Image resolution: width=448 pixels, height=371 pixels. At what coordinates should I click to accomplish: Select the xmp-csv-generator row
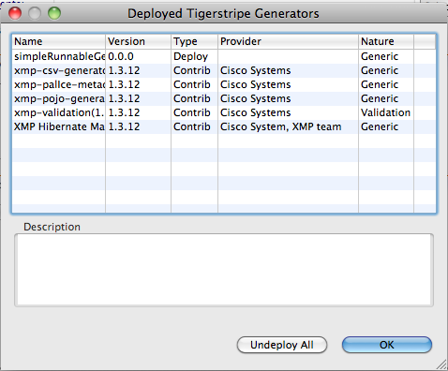click(x=224, y=70)
